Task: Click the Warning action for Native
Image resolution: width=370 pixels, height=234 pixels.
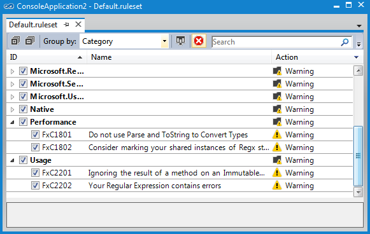Action: (299, 109)
